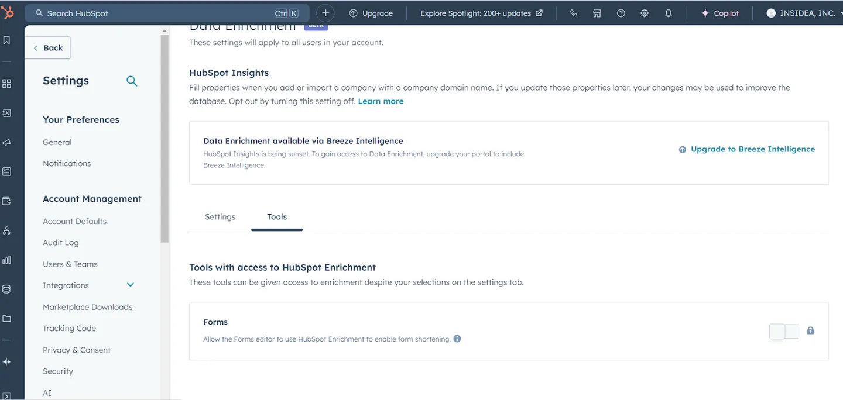843x400 pixels.
Task: Open Audit Log settings
Action: point(61,243)
